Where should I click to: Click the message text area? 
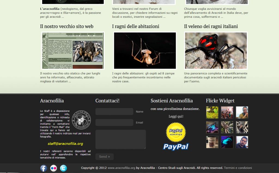click(120, 139)
